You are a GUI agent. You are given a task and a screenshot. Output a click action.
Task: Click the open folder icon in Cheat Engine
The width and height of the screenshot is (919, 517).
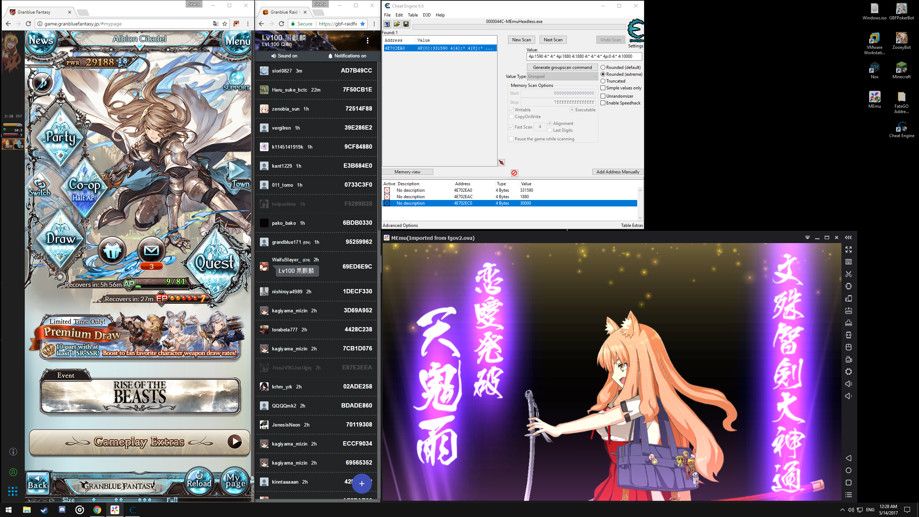pyautogui.click(x=397, y=24)
